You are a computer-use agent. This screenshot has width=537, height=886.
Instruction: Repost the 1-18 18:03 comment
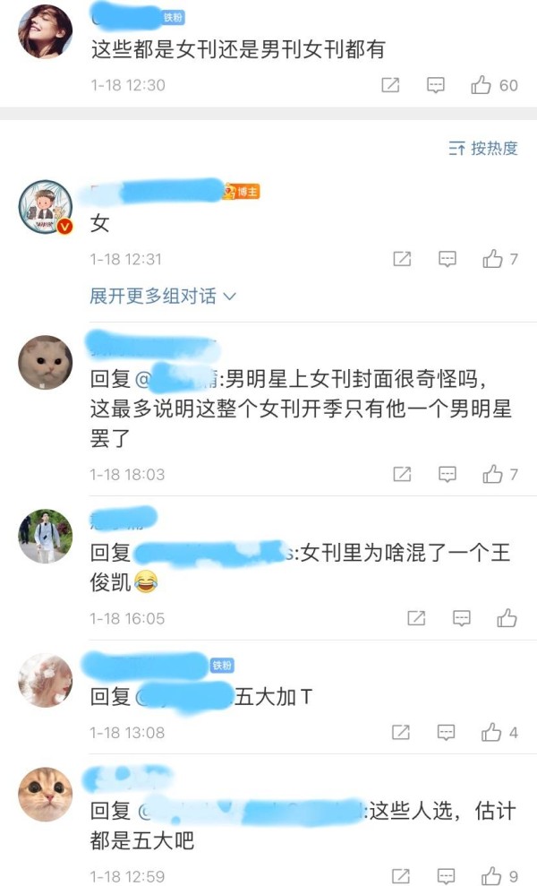pos(402,474)
